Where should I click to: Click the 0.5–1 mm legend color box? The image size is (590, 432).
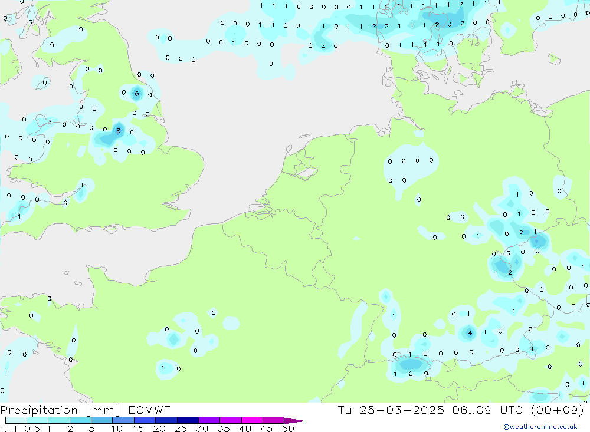point(37,420)
